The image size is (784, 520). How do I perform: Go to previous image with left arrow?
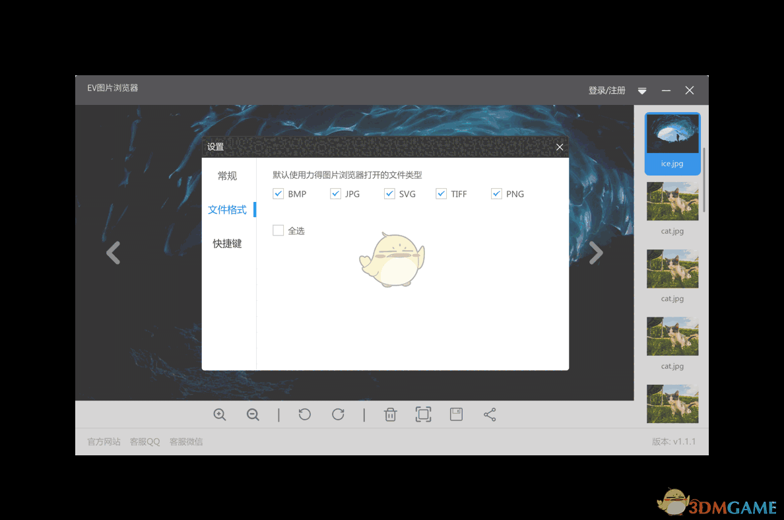point(114,253)
